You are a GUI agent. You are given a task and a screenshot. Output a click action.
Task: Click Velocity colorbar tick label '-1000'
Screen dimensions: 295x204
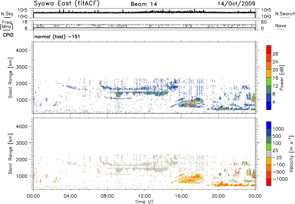point(280,179)
